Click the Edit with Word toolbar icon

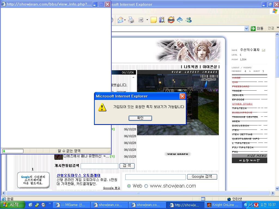[x=141, y=20]
